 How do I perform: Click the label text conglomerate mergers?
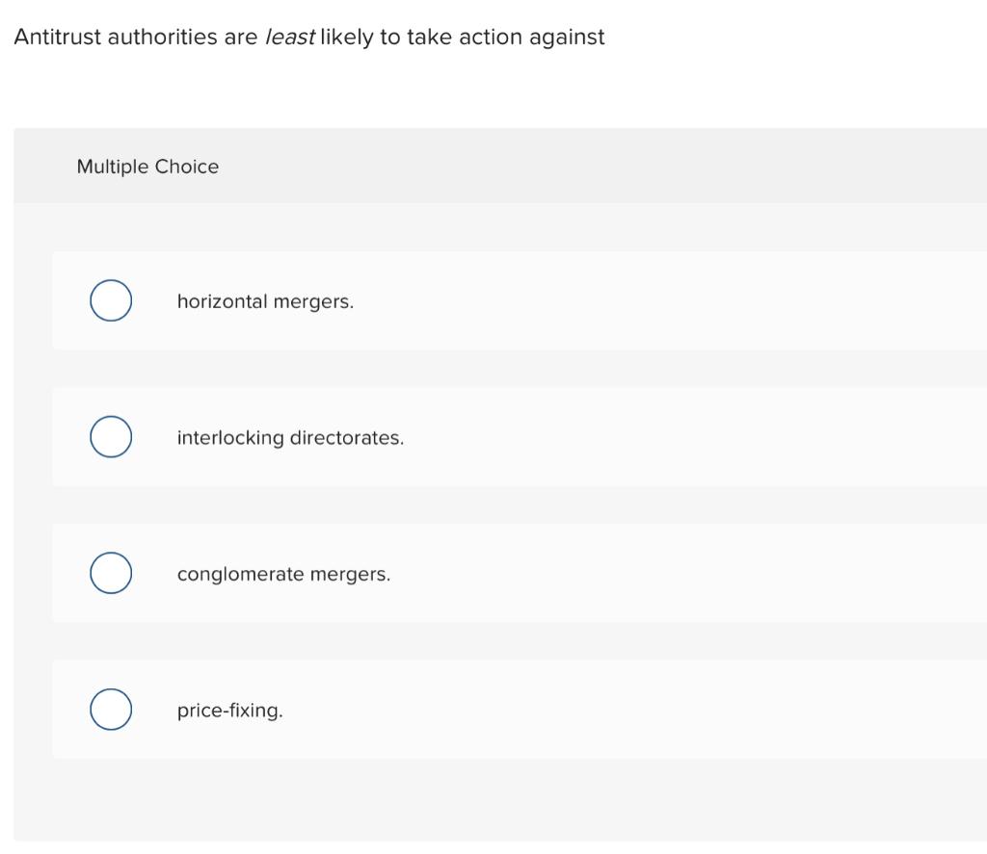(283, 574)
